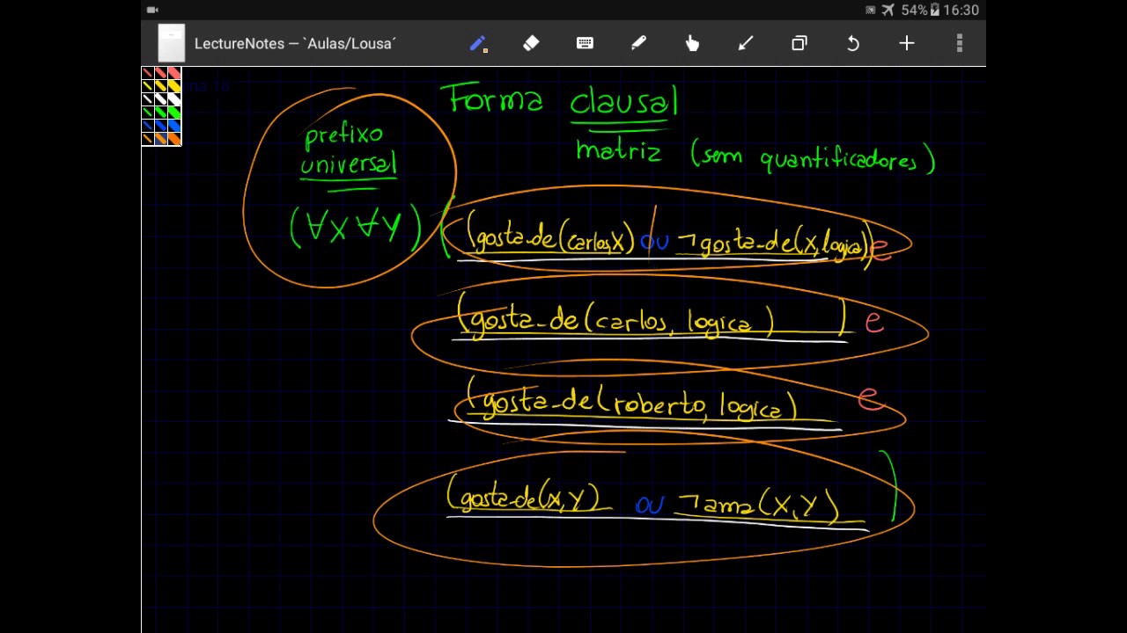Pick the thin pink pen swatch
This screenshot has width=1127, height=633.
(x=148, y=73)
